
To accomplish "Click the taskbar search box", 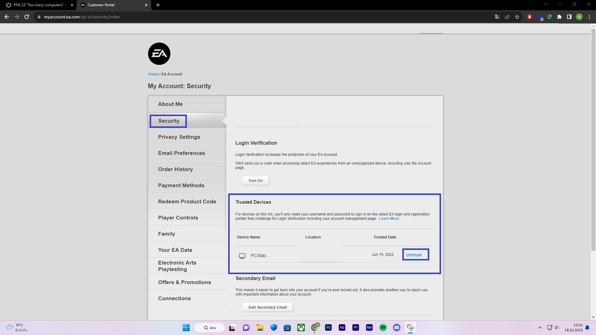I will [210, 328].
